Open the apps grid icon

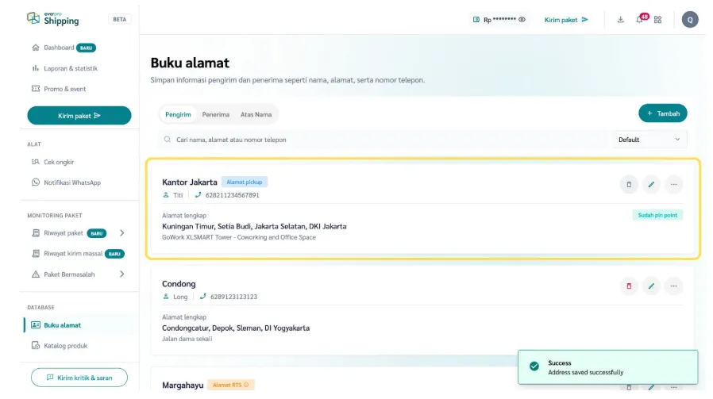pos(657,20)
